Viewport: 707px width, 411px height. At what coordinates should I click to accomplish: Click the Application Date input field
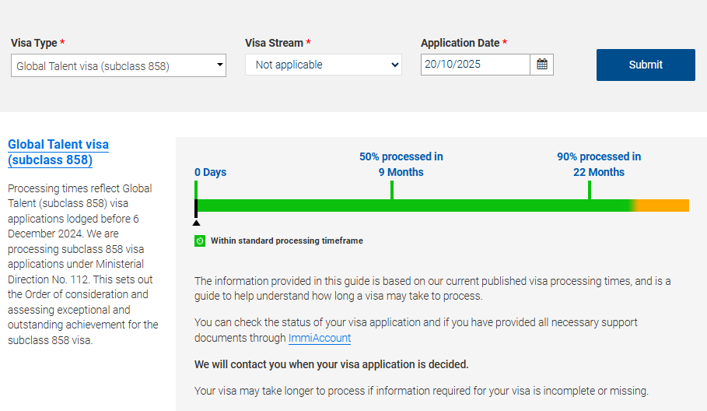click(475, 65)
